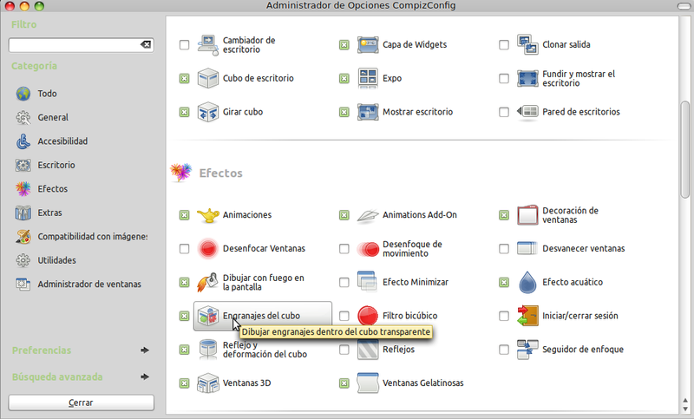Screen dimensions: 694x419
Task: Enable the Clonar salida checkbox
Action: (x=504, y=44)
